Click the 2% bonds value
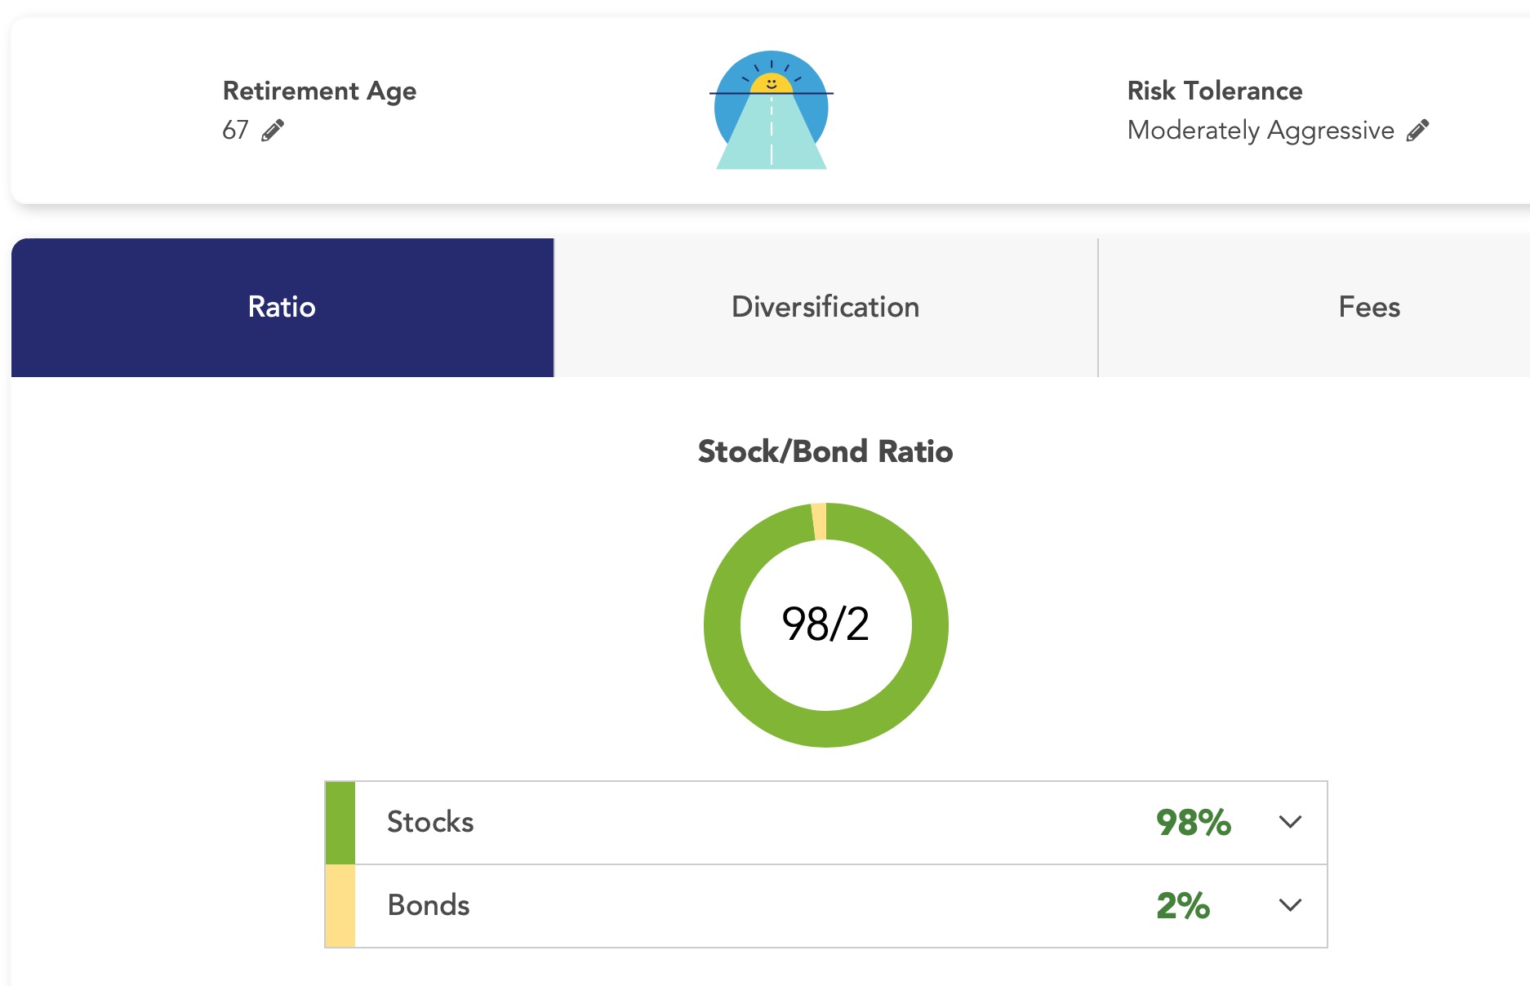Screen dimensions: 1530x986 point(1183,906)
